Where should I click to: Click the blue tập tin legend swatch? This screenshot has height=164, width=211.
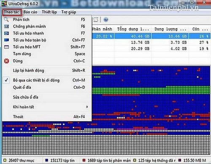click(47, 160)
